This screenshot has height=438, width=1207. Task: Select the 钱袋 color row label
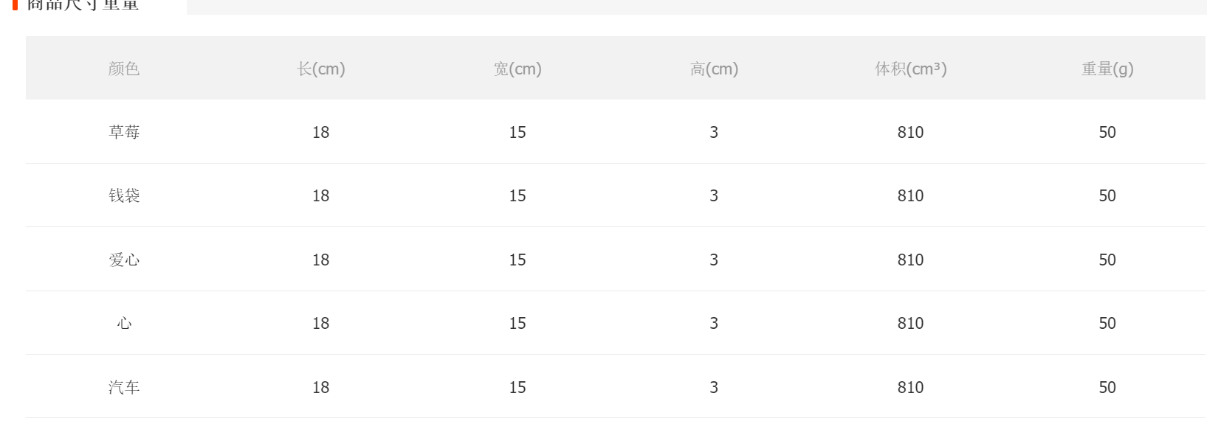[x=124, y=195]
